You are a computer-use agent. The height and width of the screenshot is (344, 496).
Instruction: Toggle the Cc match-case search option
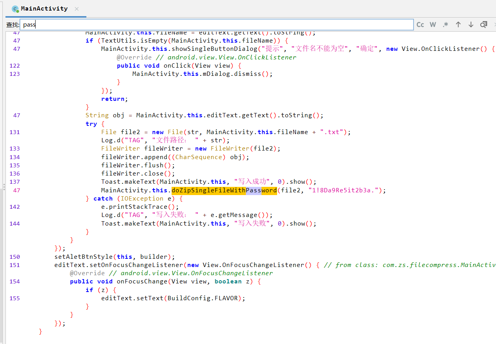click(x=420, y=25)
